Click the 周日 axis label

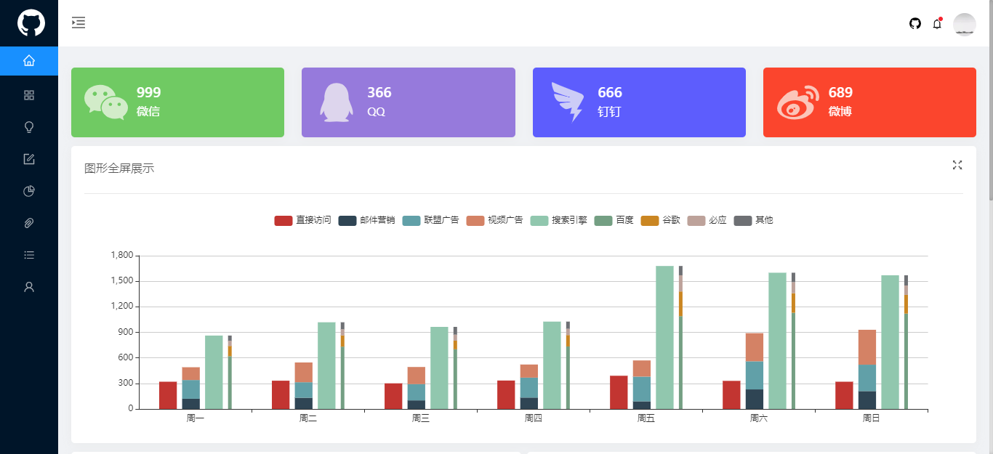(x=872, y=418)
